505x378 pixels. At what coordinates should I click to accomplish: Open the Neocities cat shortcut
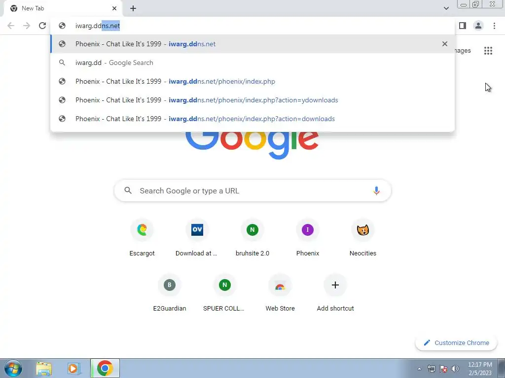[x=363, y=238]
